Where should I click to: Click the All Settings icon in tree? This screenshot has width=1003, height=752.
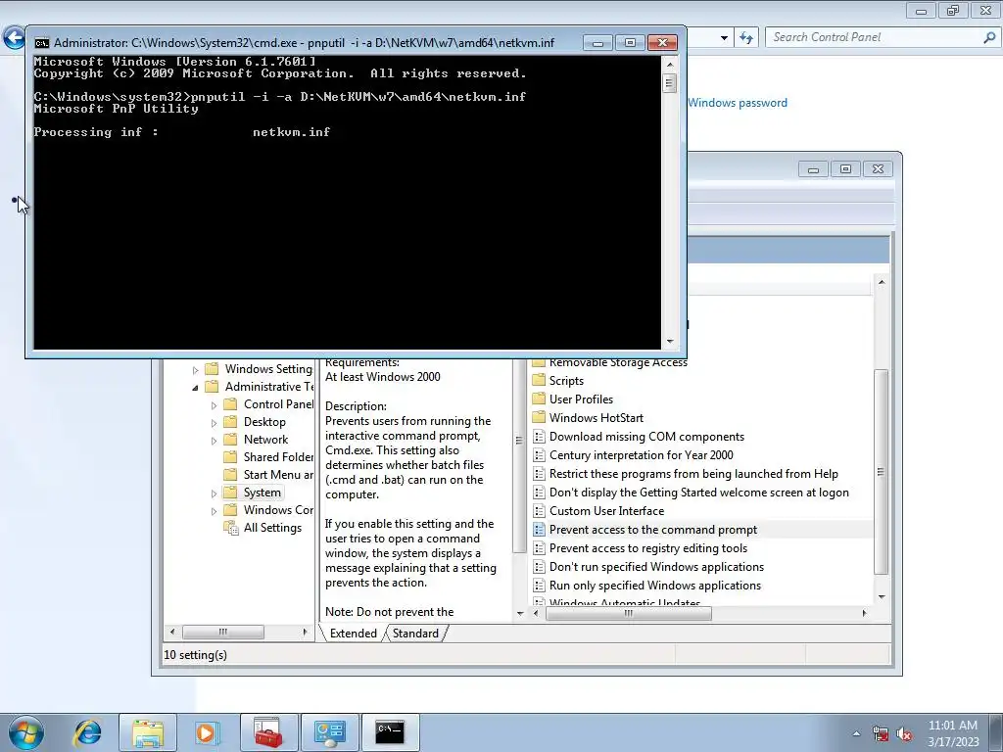point(230,528)
